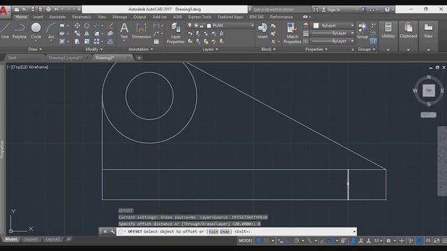Open the lineweight ByLayer dropdown

[x=332, y=33]
